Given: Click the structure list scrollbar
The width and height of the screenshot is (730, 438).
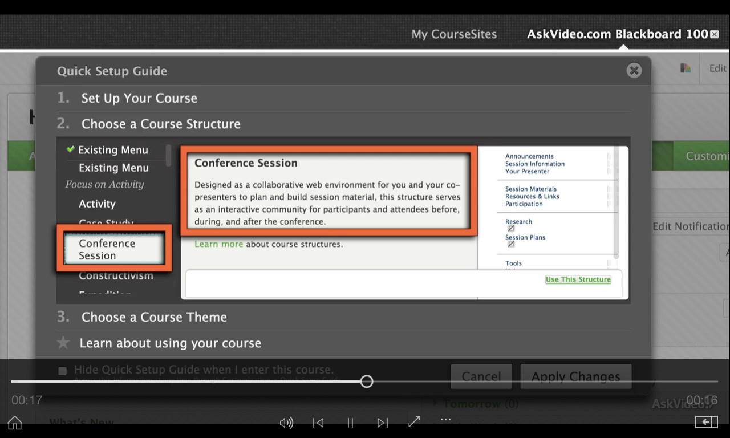Looking at the screenshot, I should click(168, 155).
